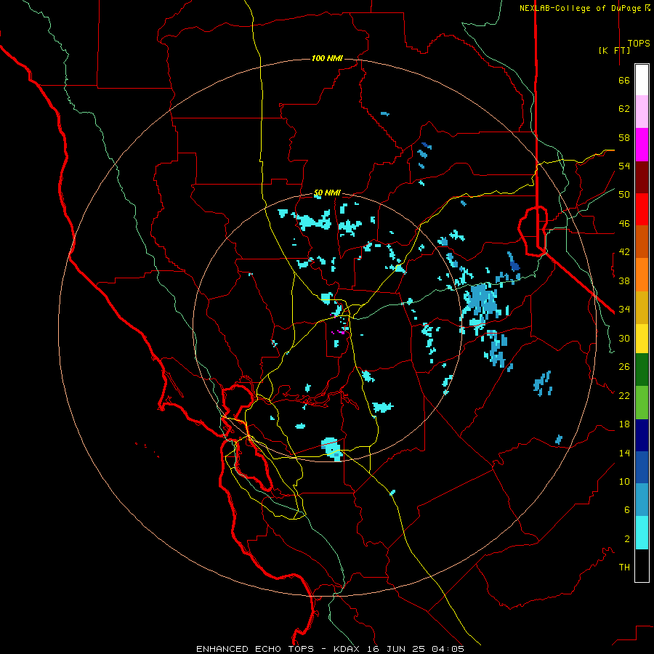The height and width of the screenshot is (654, 654).
Task: Choose the light orange swatch in the scale
Action: click(x=642, y=274)
